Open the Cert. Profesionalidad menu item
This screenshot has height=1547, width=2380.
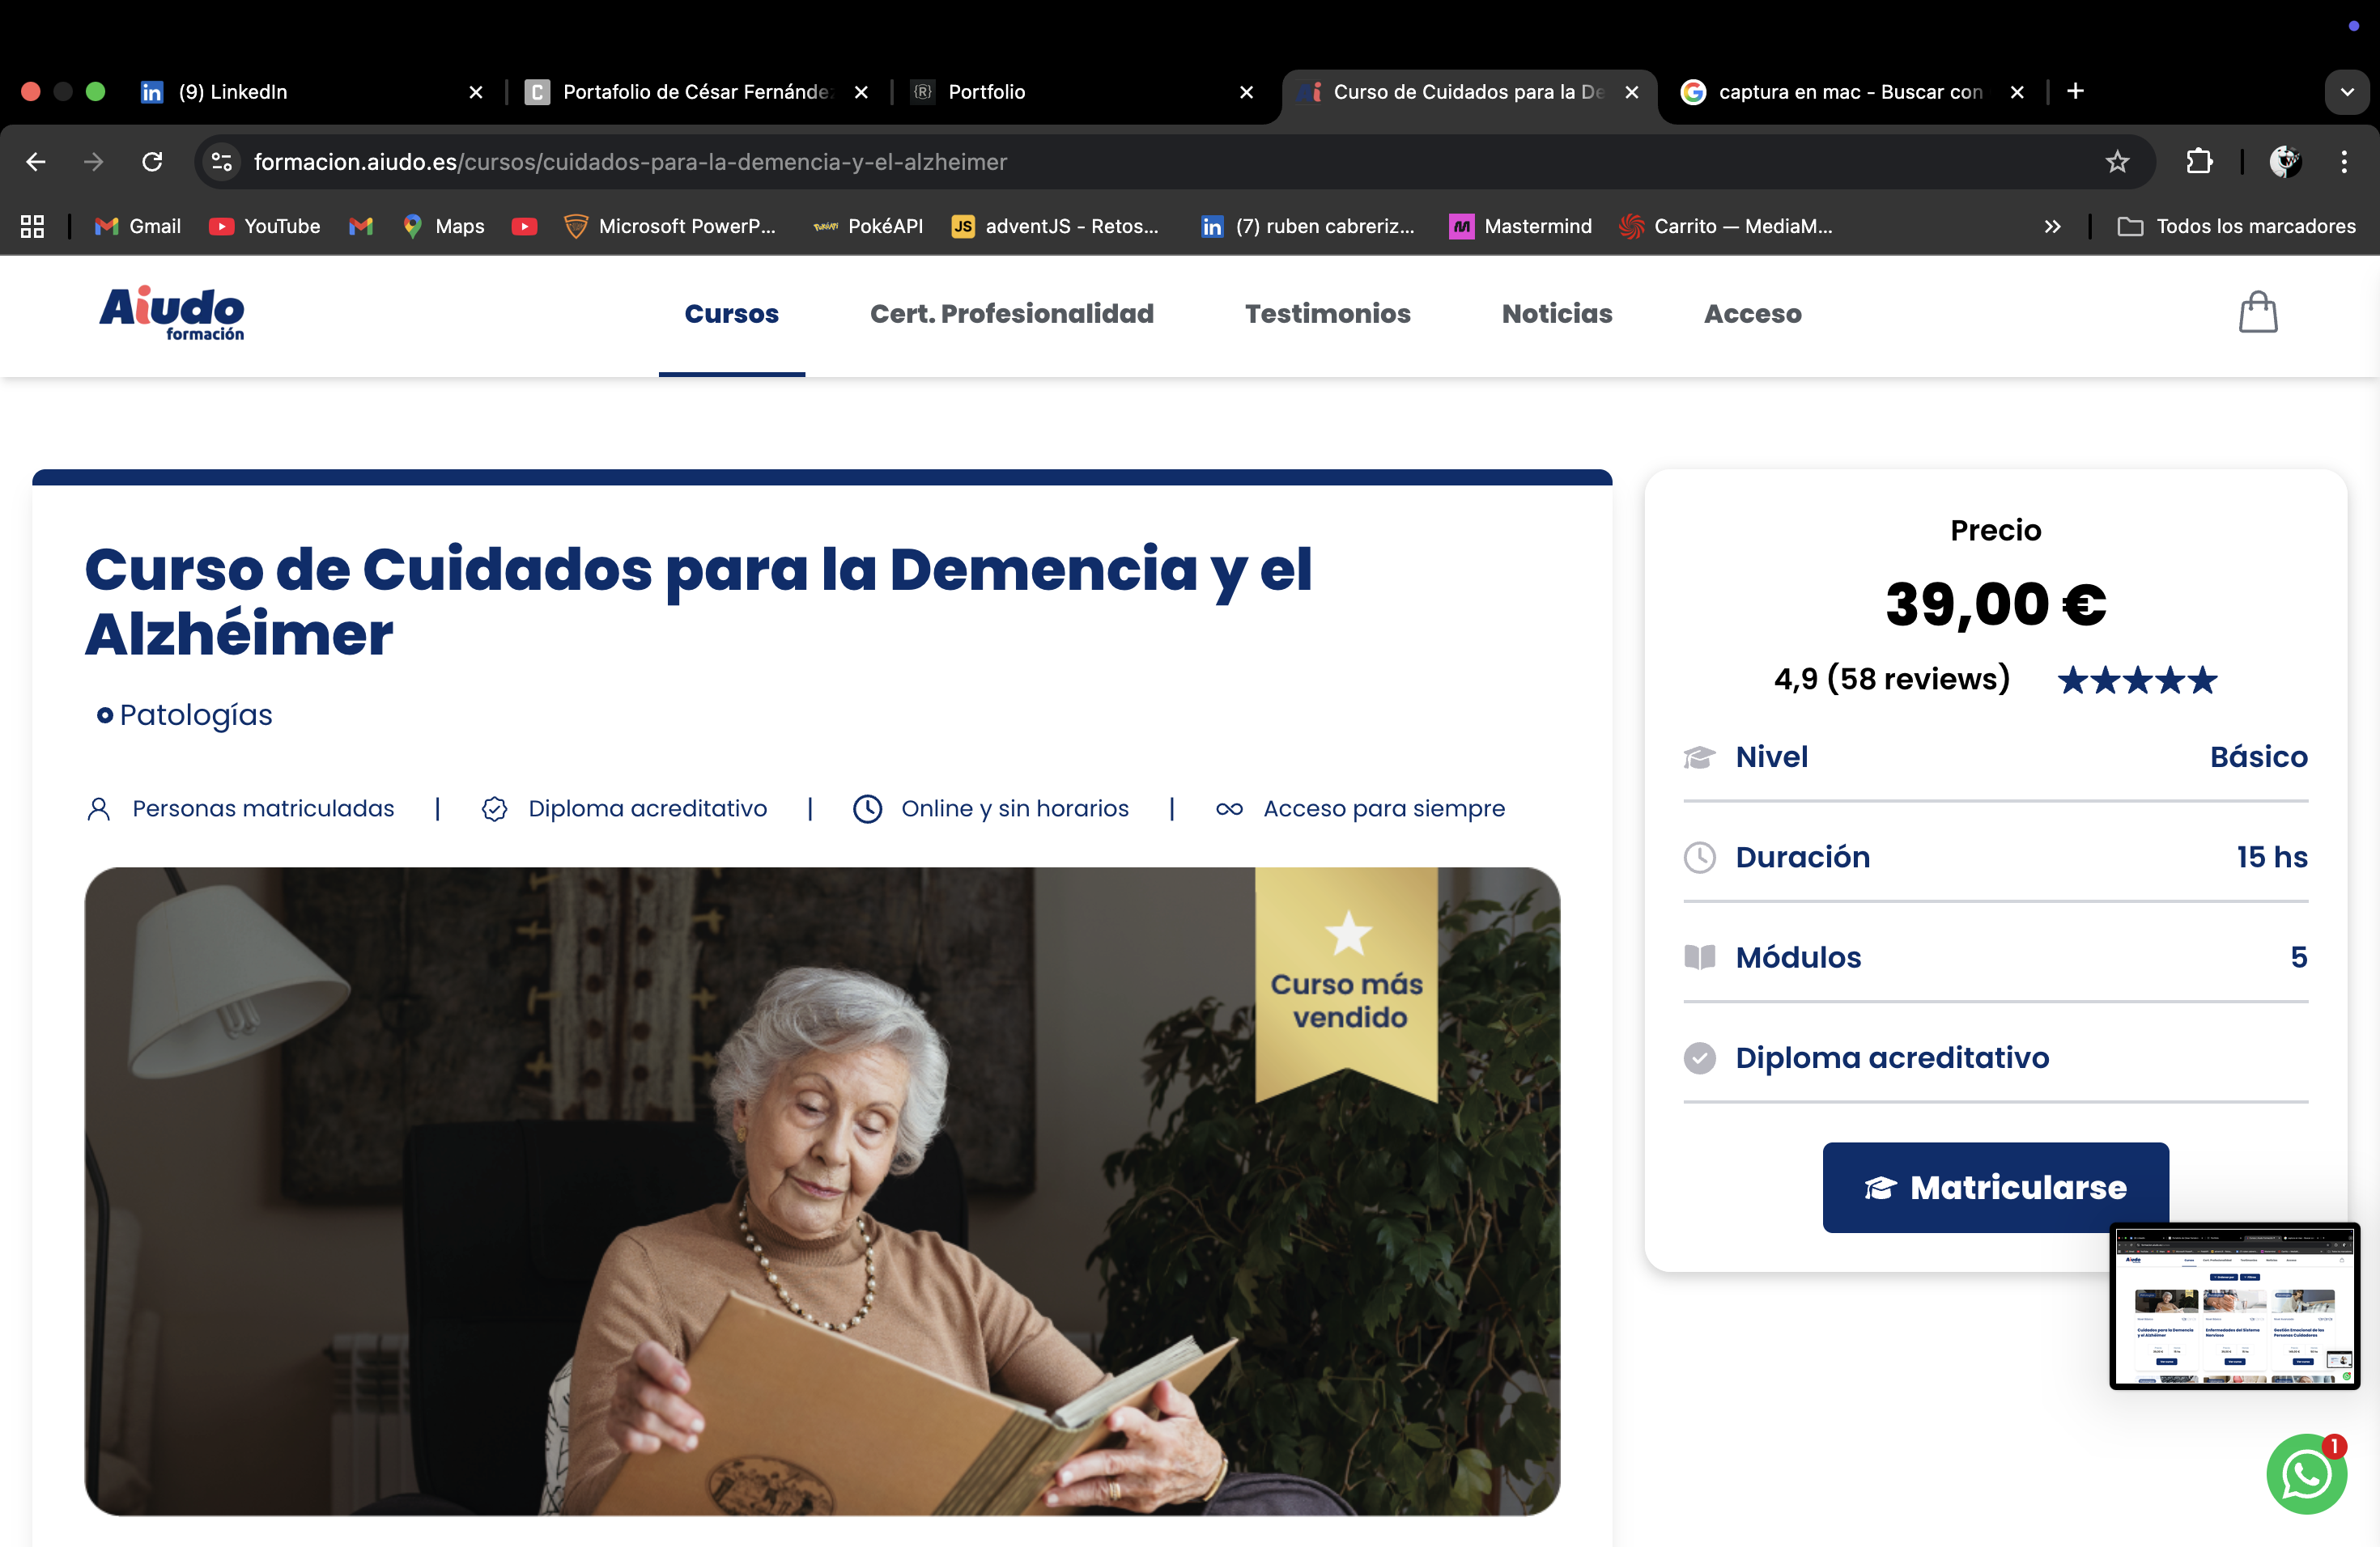(1011, 314)
